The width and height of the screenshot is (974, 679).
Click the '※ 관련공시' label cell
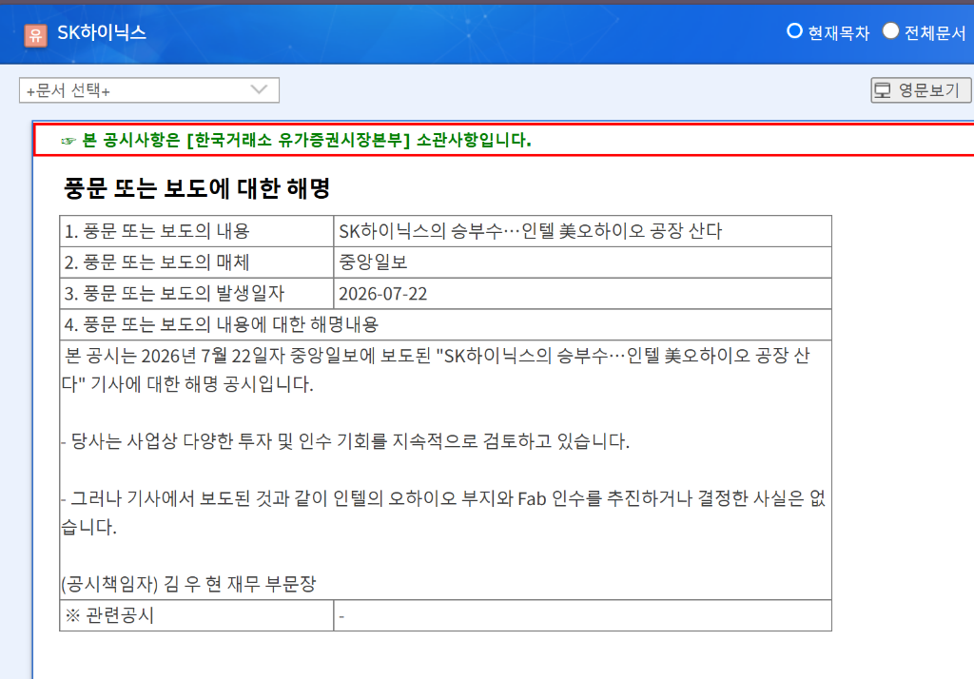(x=196, y=615)
